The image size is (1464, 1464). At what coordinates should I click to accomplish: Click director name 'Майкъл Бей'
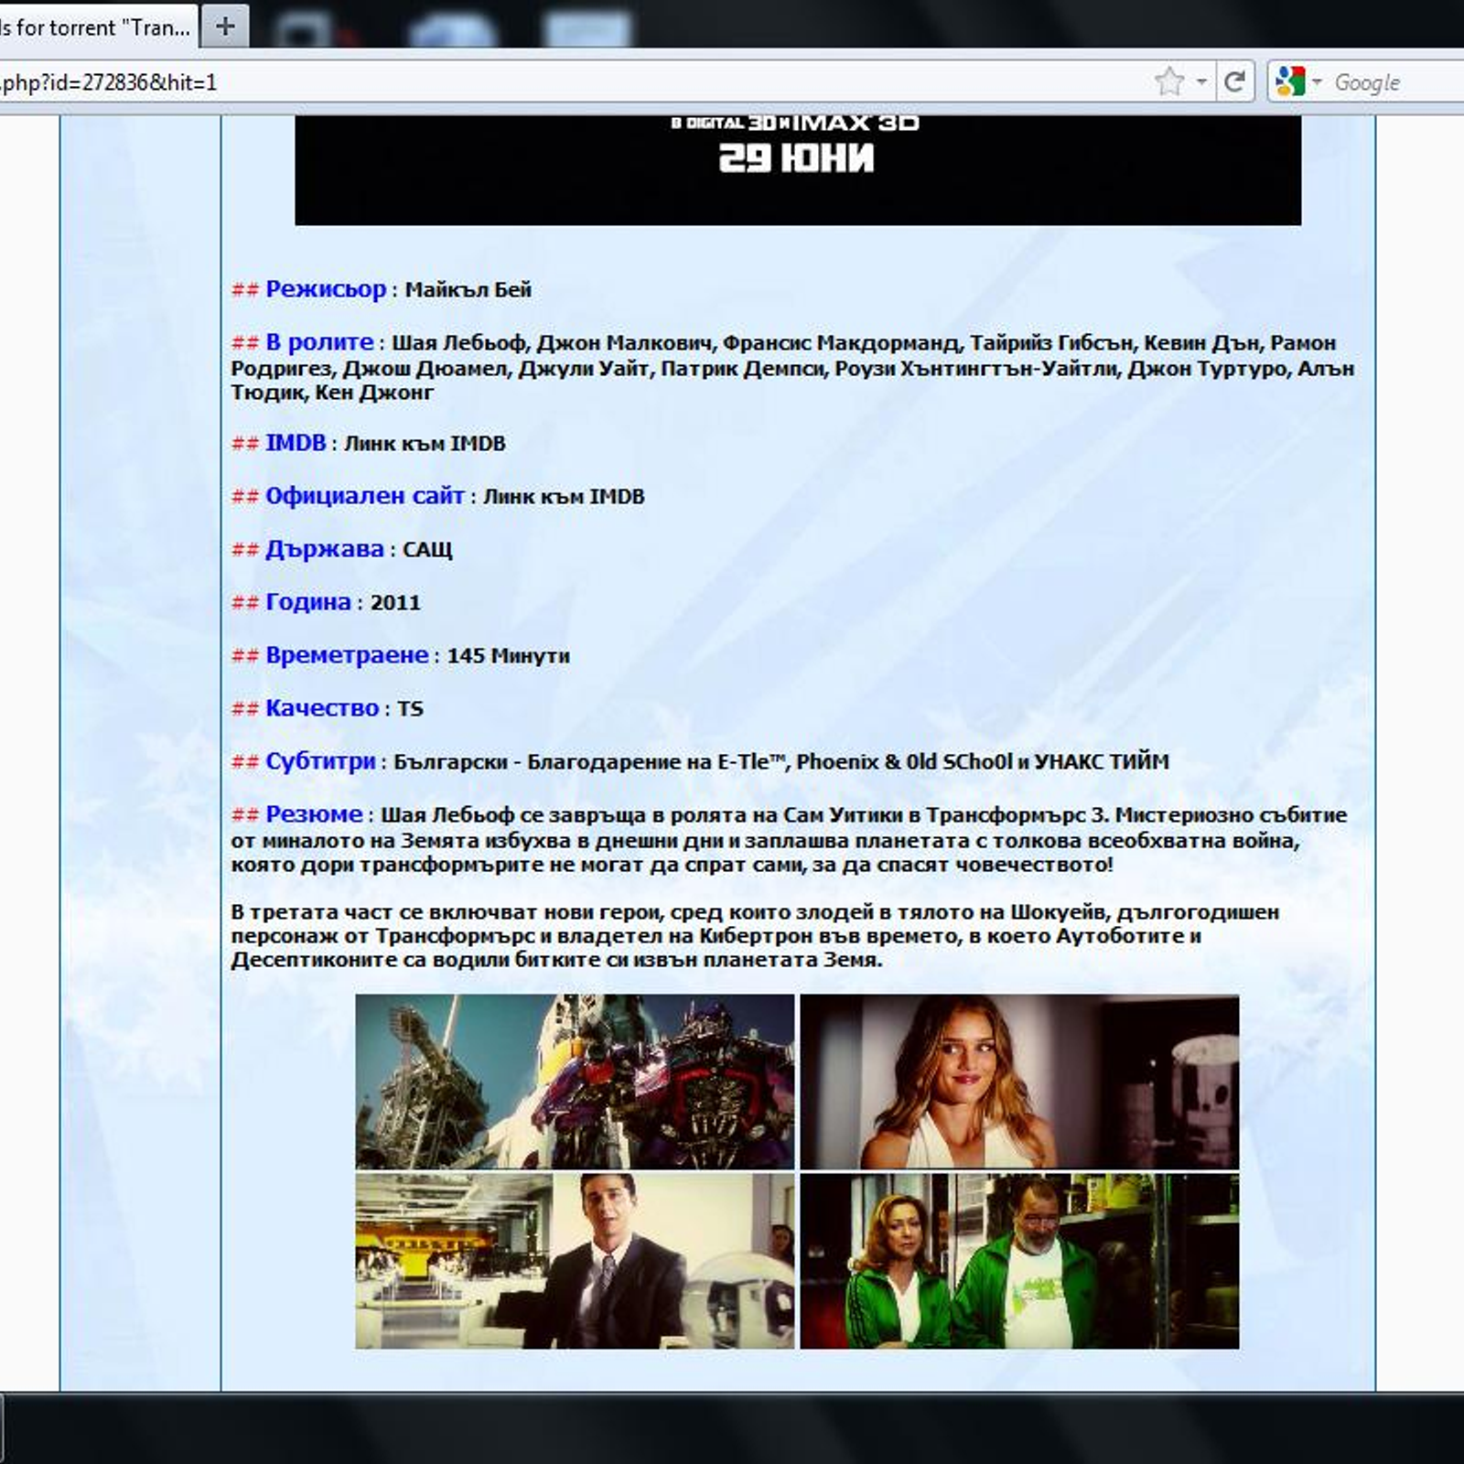468,290
